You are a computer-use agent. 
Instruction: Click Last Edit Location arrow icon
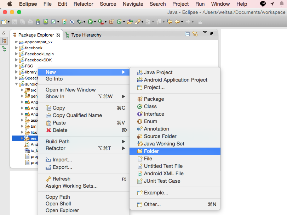170,22
